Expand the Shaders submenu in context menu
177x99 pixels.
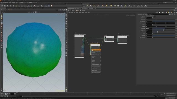[x=96, y=62]
